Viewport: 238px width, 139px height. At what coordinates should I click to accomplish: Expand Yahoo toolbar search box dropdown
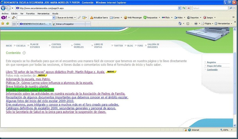point(54,18)
